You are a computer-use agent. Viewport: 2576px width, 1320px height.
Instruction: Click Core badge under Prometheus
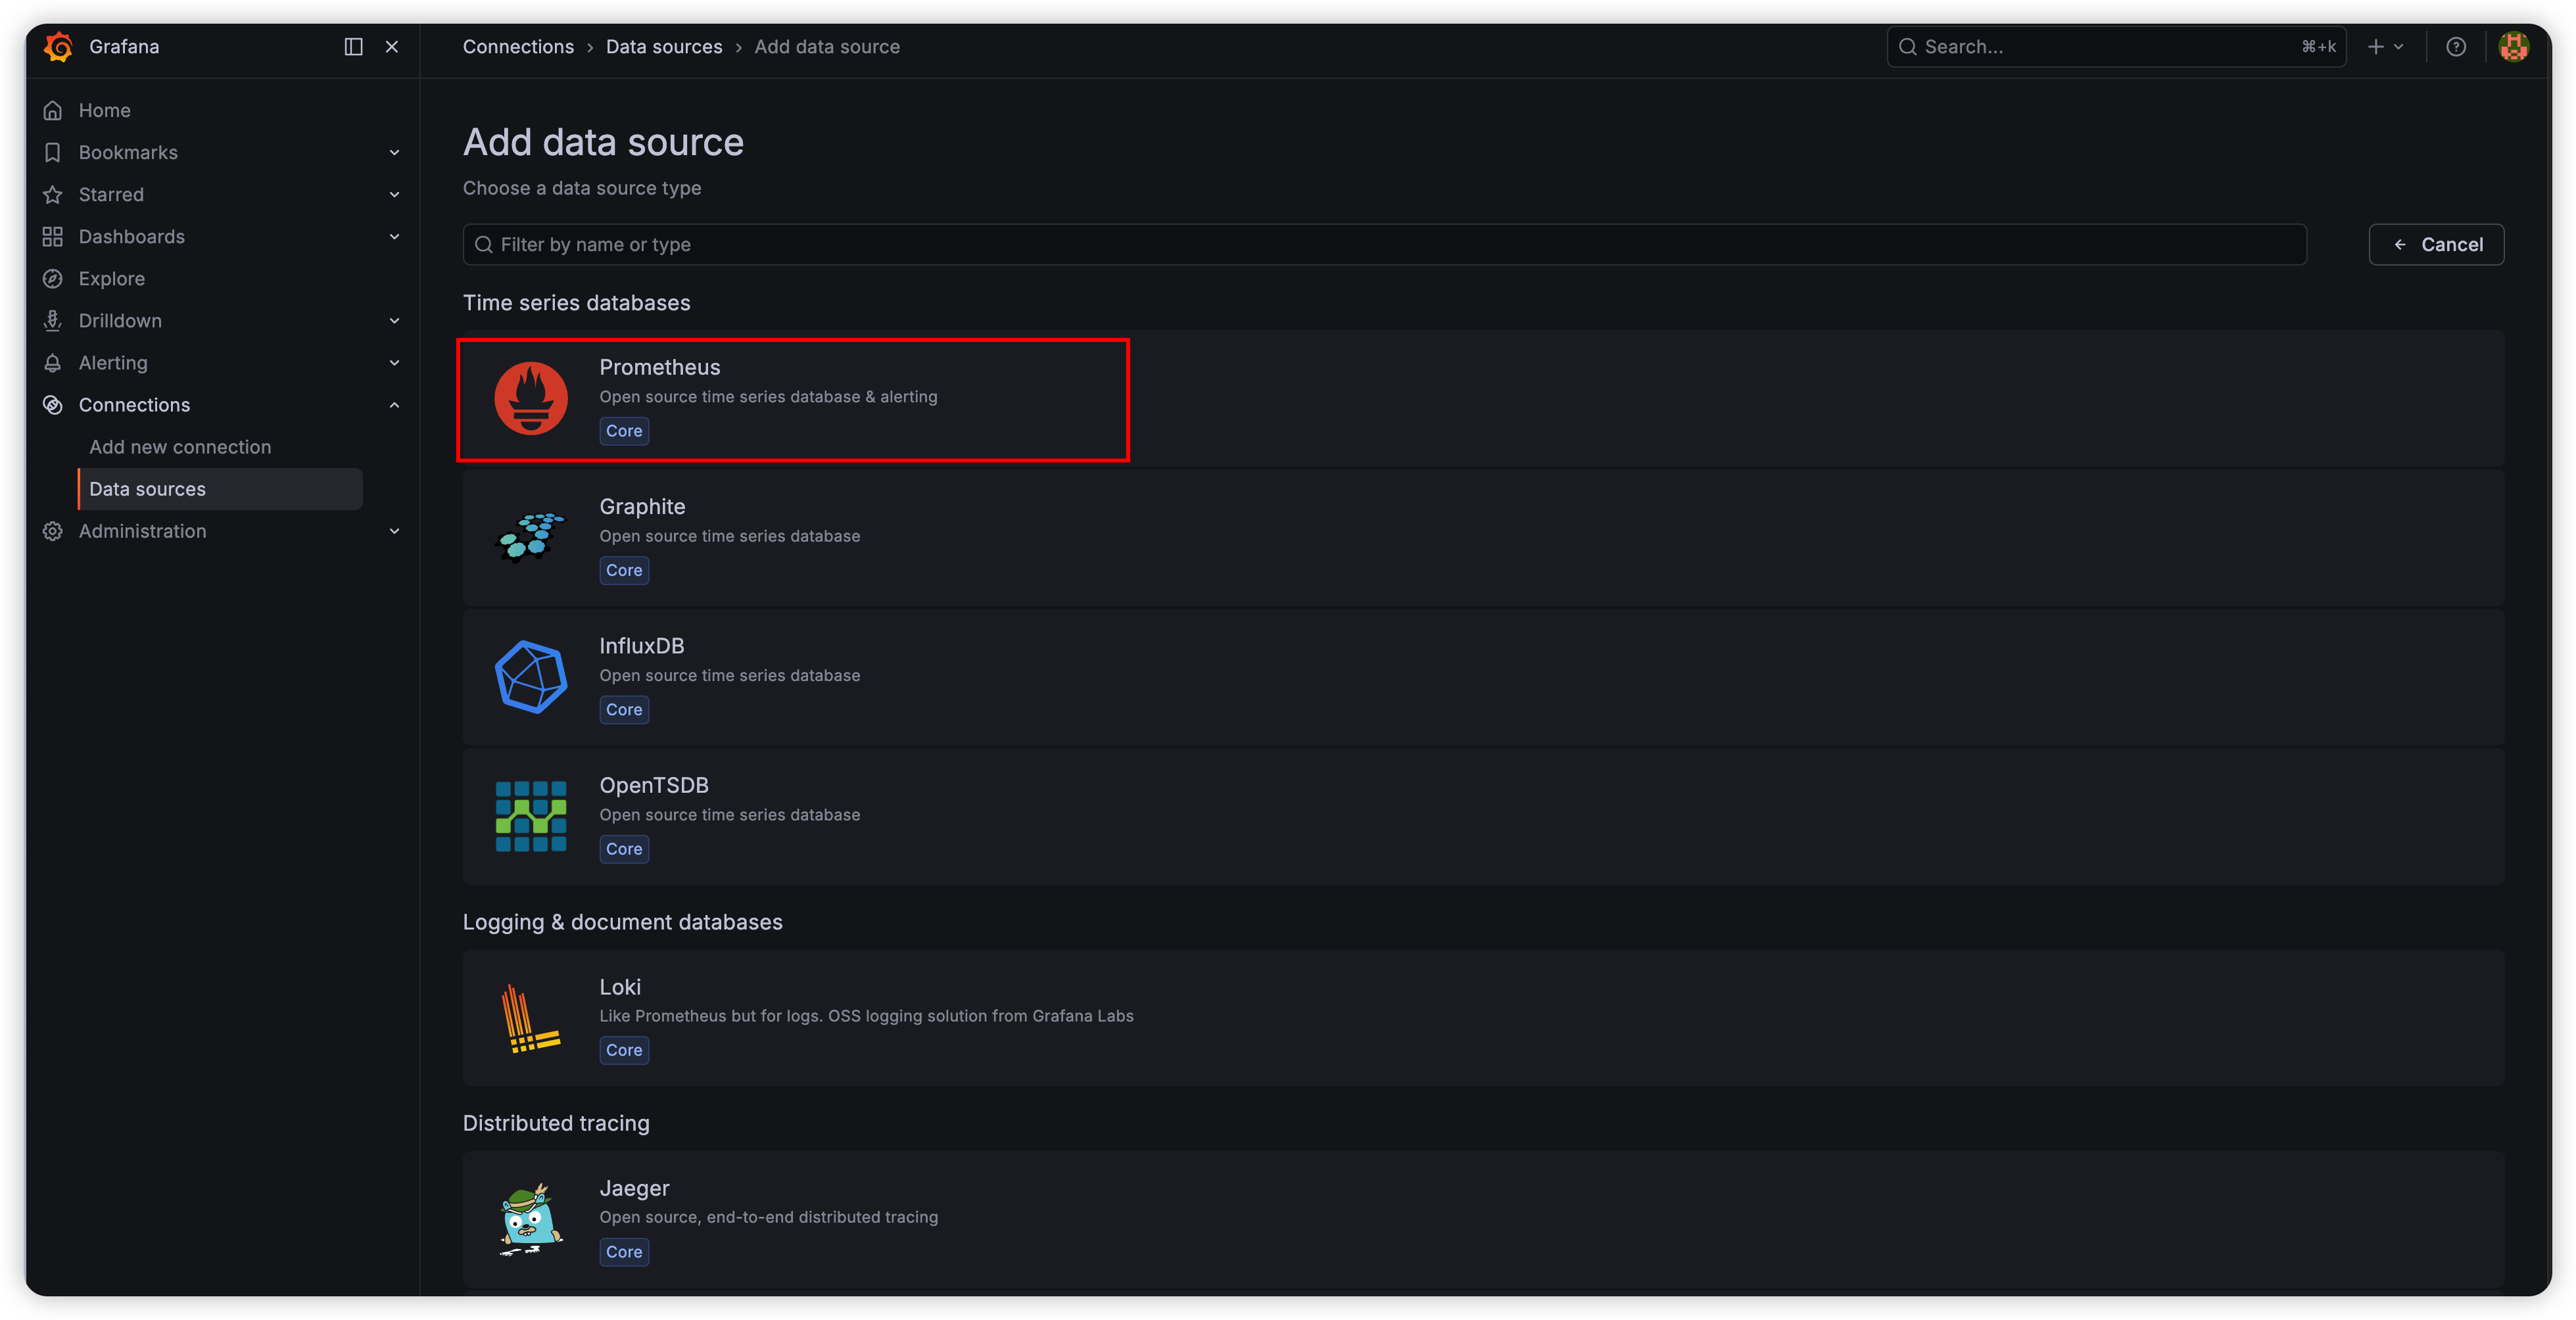[624, 431]
